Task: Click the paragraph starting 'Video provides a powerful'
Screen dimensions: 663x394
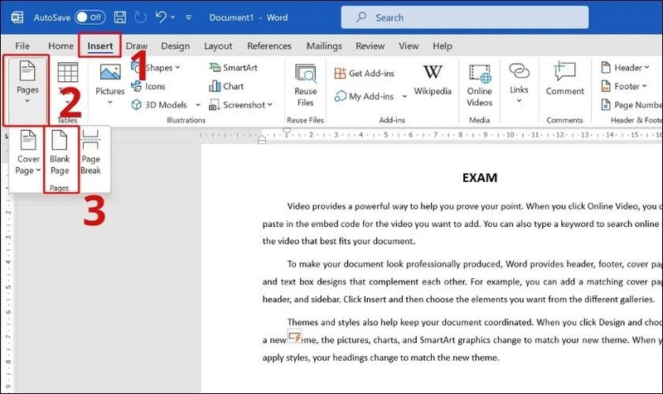Action: pos(462,223)
